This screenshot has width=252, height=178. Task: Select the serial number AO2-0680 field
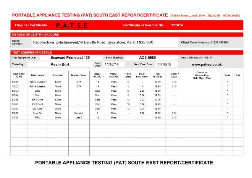click(147, 57)
